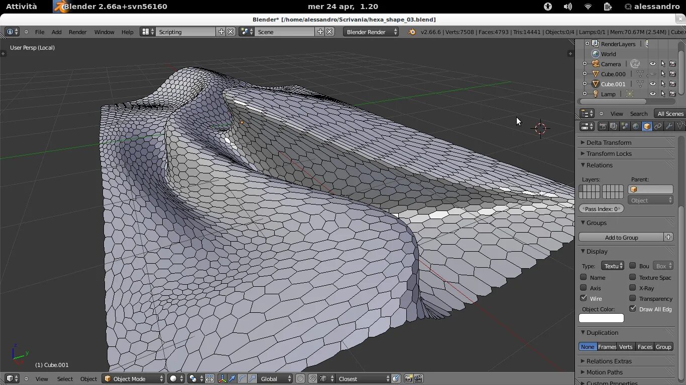
Task: Toggle proportional editing circle icon
Action: 300,379
